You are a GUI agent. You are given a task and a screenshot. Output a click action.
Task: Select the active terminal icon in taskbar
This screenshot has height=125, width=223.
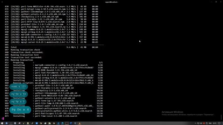coord(67,123)
